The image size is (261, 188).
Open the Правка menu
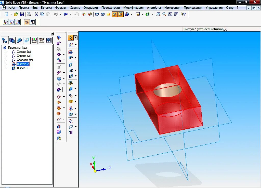tap(24, 8)
